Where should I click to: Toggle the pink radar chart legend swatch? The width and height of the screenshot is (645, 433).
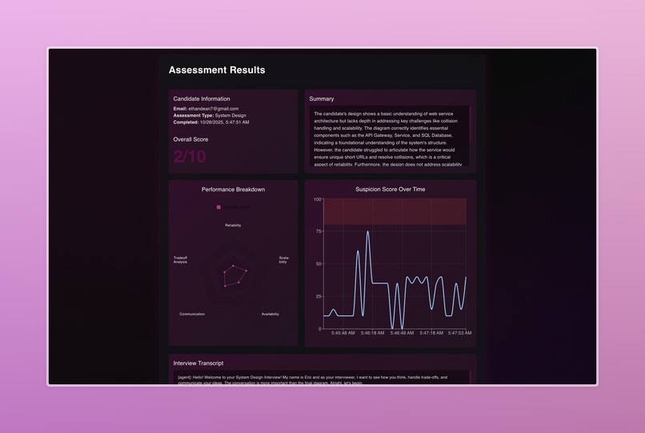(x=218, y=207)
